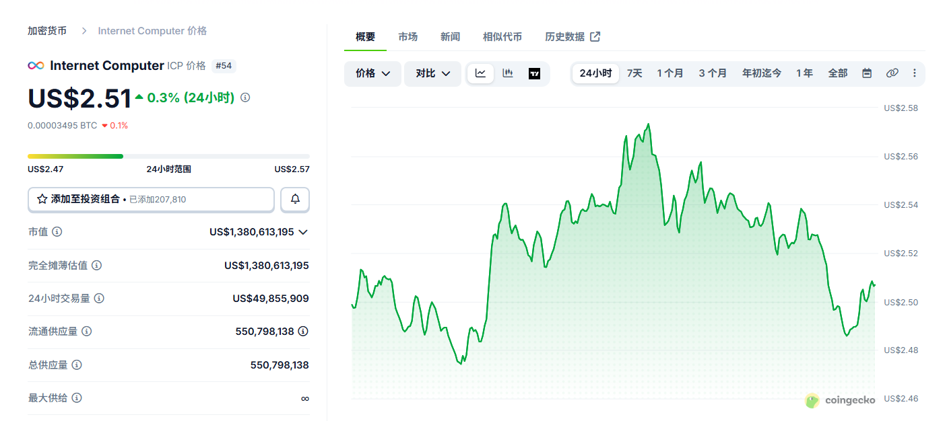Viewport: 945px width, 421px height.
Task: Click the US$2.58 axis label
Action: tap(901, 108)
